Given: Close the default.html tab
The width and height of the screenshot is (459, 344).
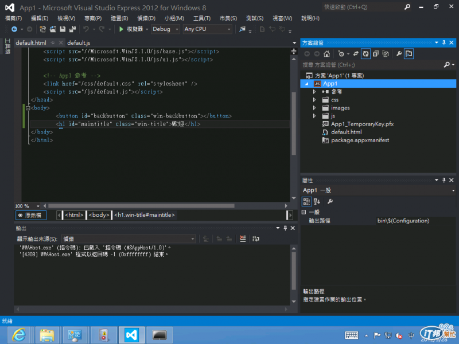Looking at the screenshot, I should pyautogui.click(x=61, y=42).
